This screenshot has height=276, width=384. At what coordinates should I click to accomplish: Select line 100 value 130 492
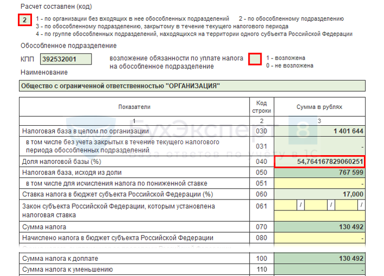pos(320,258)
